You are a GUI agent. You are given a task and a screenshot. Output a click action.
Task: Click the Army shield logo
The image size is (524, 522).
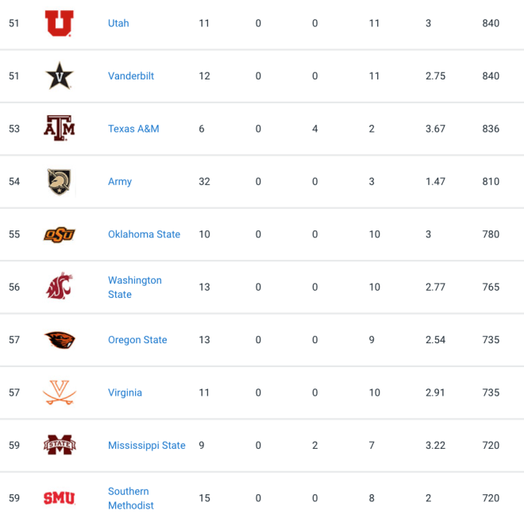coord(60,182)
